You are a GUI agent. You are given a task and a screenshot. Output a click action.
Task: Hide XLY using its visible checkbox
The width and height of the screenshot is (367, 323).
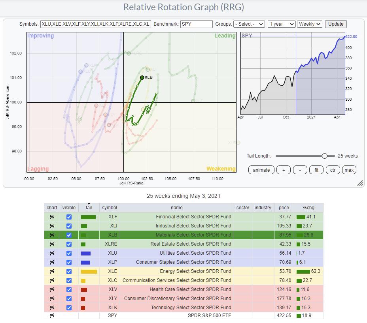pos(69,299)
